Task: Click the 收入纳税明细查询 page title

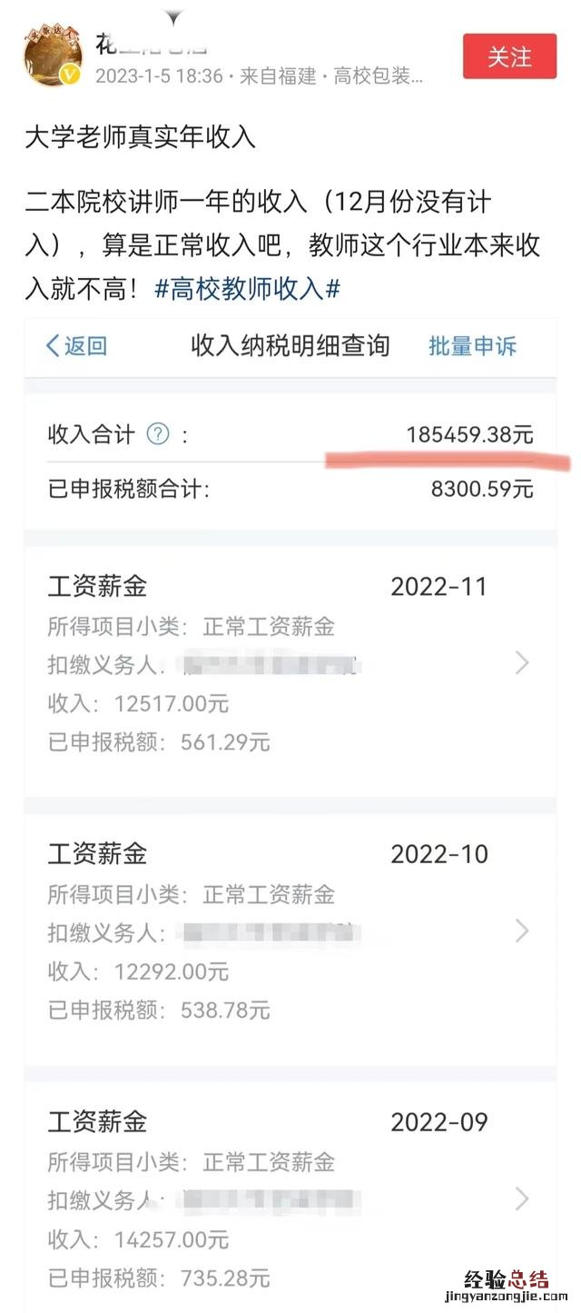Action: [x=290, y=345]
